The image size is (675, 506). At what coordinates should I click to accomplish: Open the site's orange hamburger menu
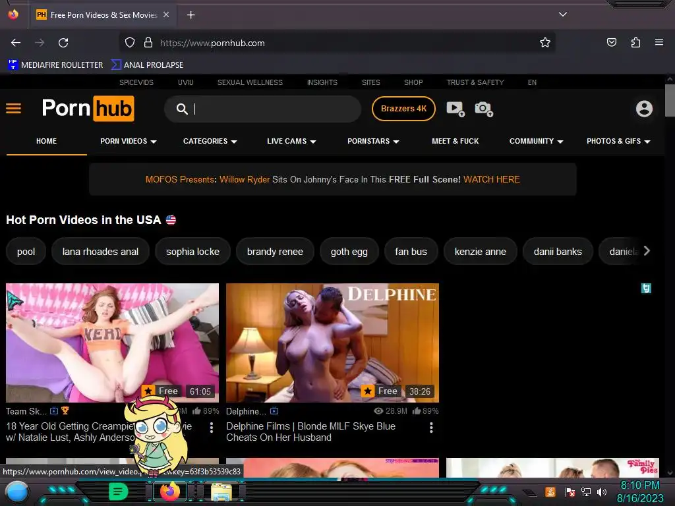pyautogui.click(x=13, y=109)
